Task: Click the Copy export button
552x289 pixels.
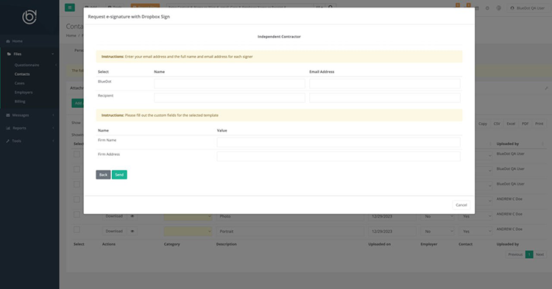Action: 483,124
